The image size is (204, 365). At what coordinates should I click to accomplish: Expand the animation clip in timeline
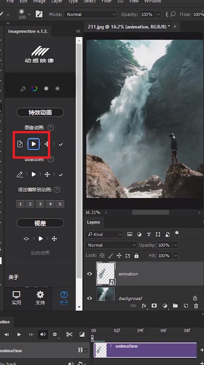point(111,346)
